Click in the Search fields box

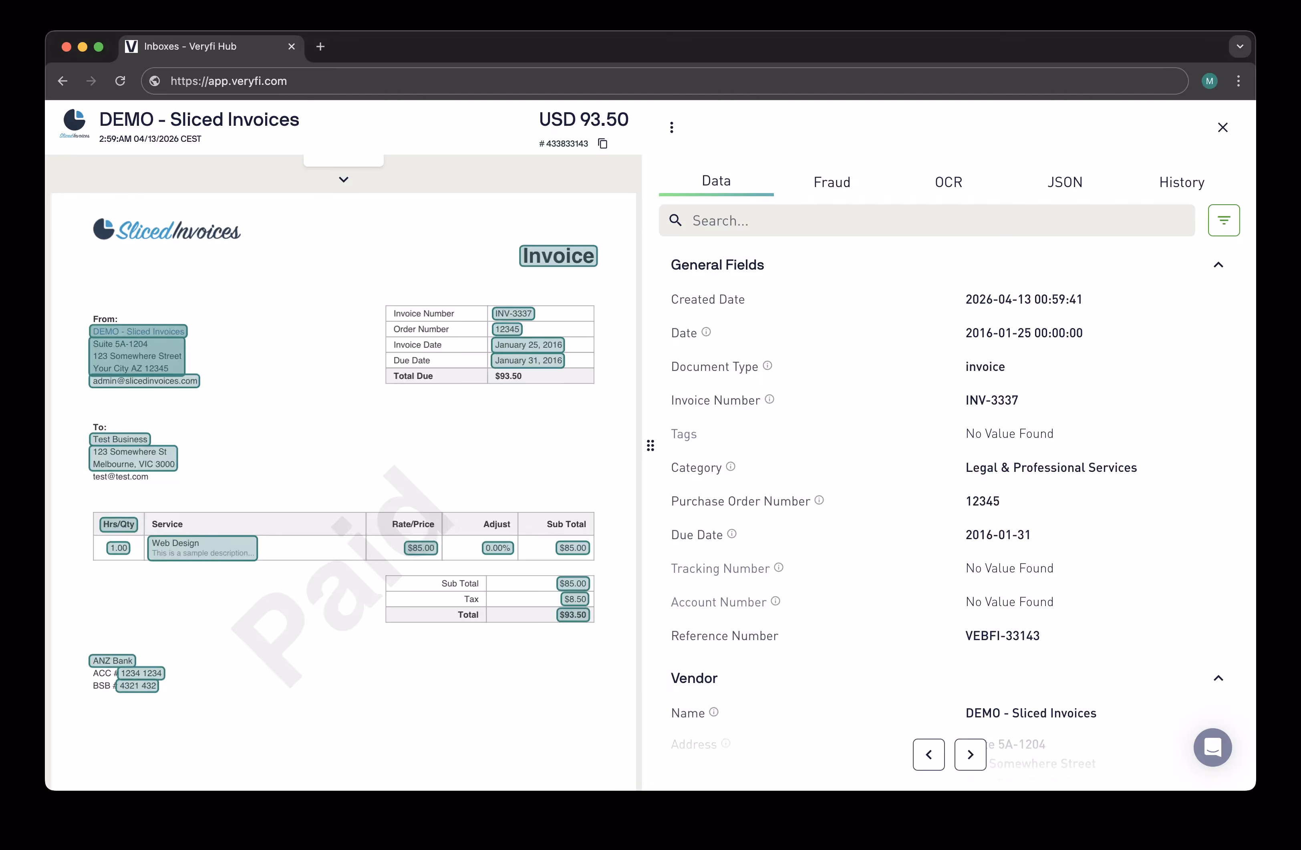coord(926,220)
